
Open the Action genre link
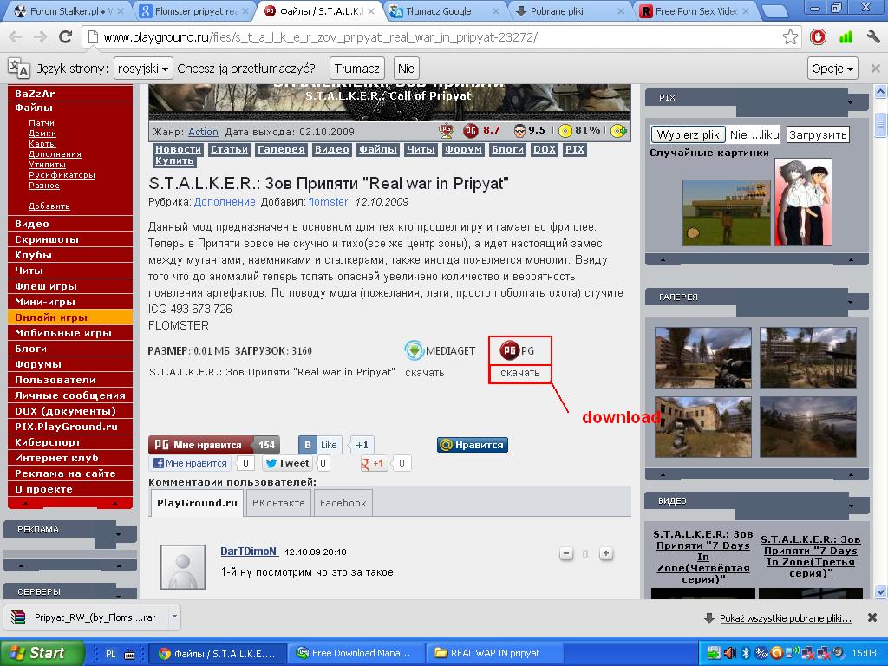203,132
